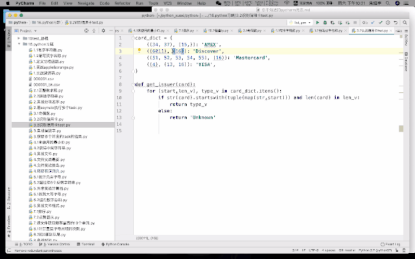Click 'Mastercard' string on line 4

[251, 58]
